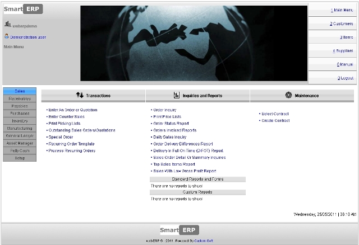Click the Create Contract link
359x245 pixels.
275,120
